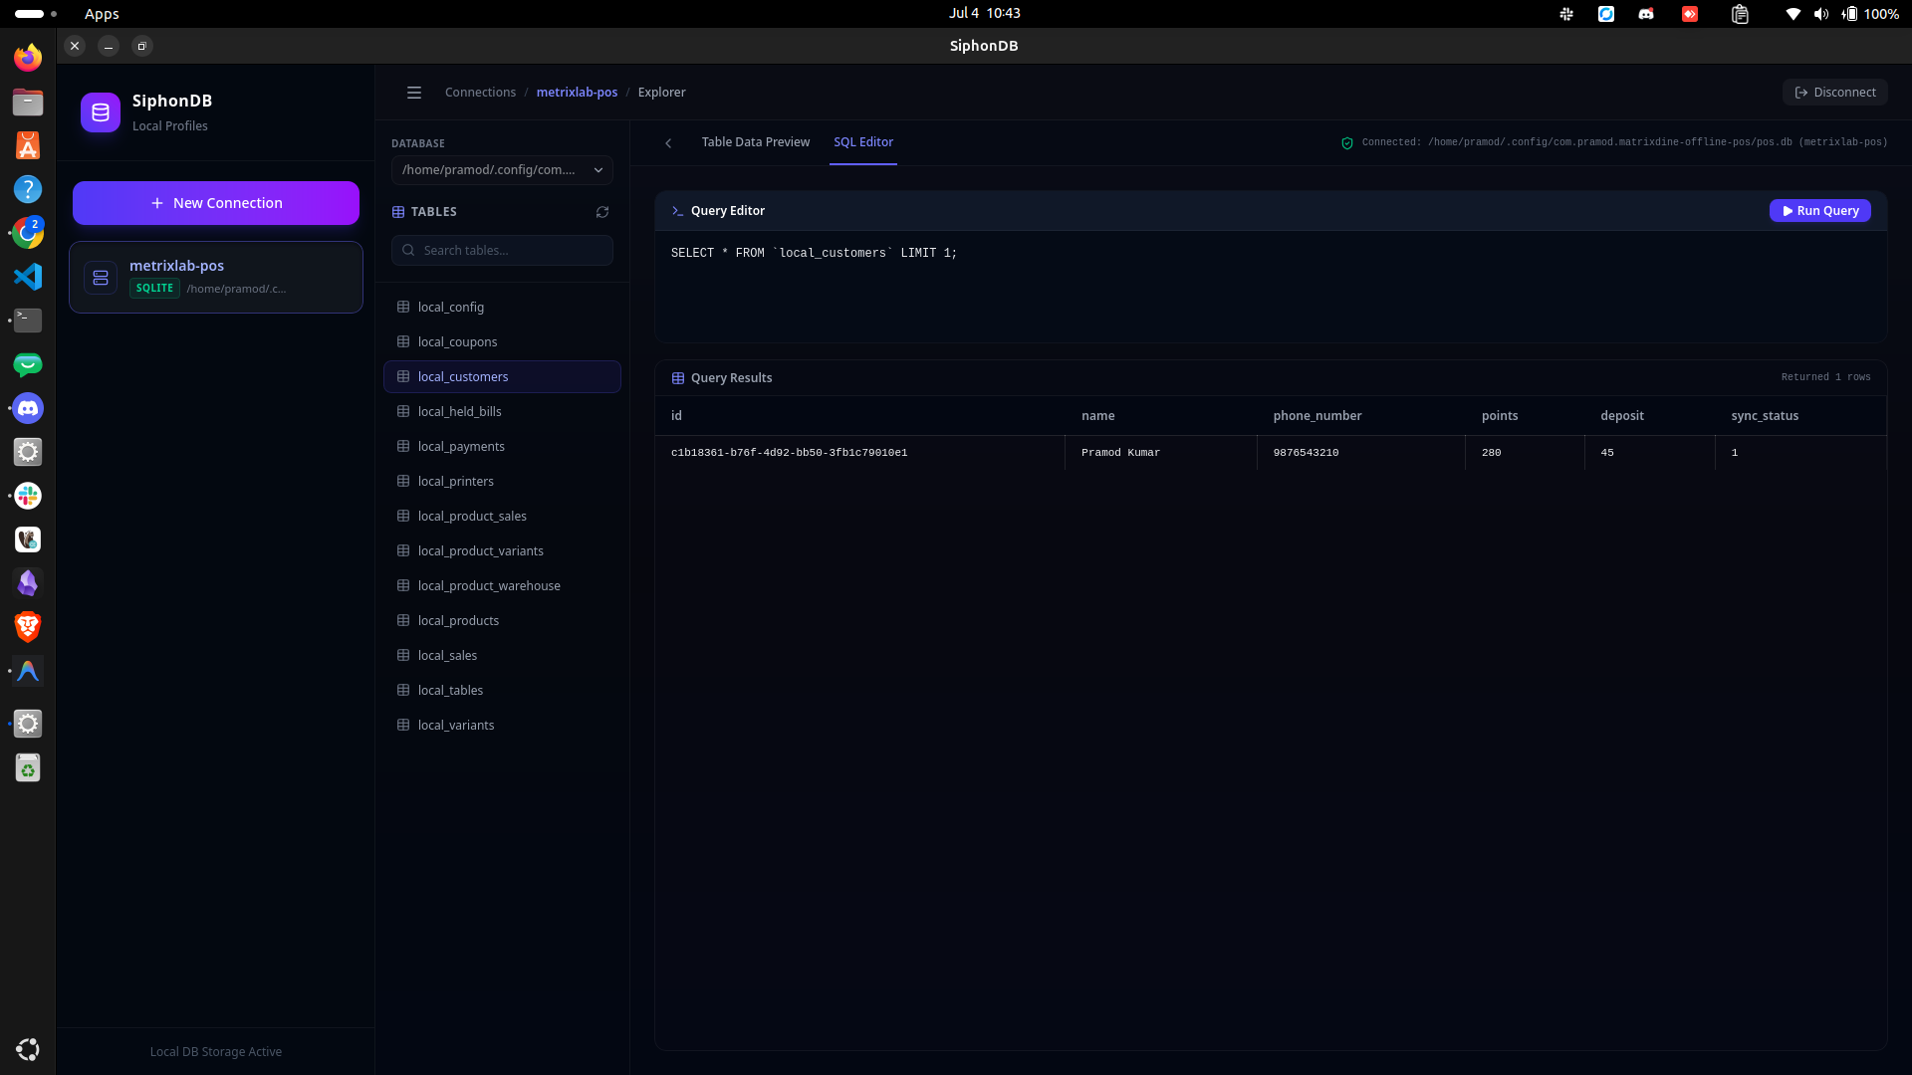The height and width of the screenshot is (1075, 1912).
Task: Open the local_product_warehouse table
Action: pyautogui.click(x=502, y=586)
